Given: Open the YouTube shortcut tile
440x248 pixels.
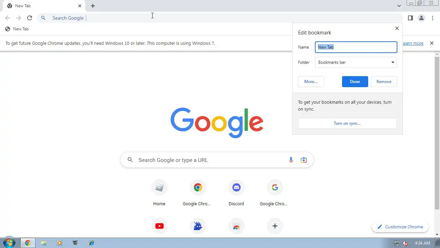Looking at the screenshot, I should [159, 226].
